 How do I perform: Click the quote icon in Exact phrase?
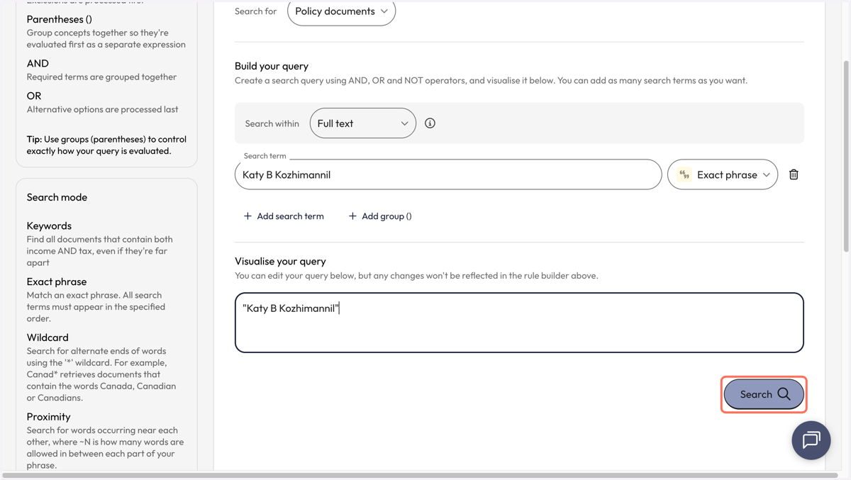(x=684, y=174)
